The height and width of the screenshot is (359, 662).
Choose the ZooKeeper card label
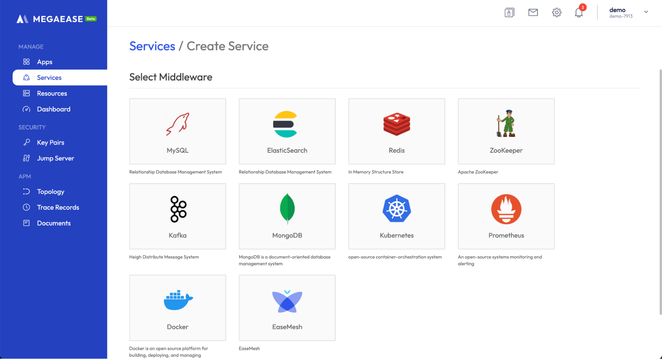pos(506,150)
